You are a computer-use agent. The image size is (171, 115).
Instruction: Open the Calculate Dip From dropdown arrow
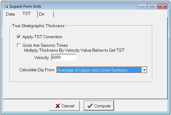[x=144, y=70]
